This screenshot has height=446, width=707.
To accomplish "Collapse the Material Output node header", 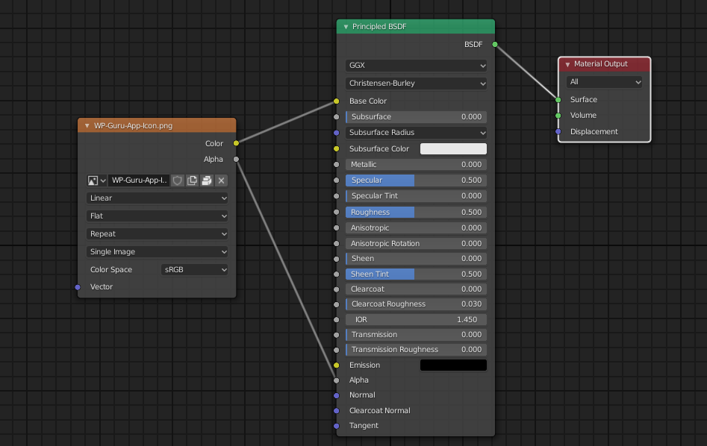I will coord(567,63).
